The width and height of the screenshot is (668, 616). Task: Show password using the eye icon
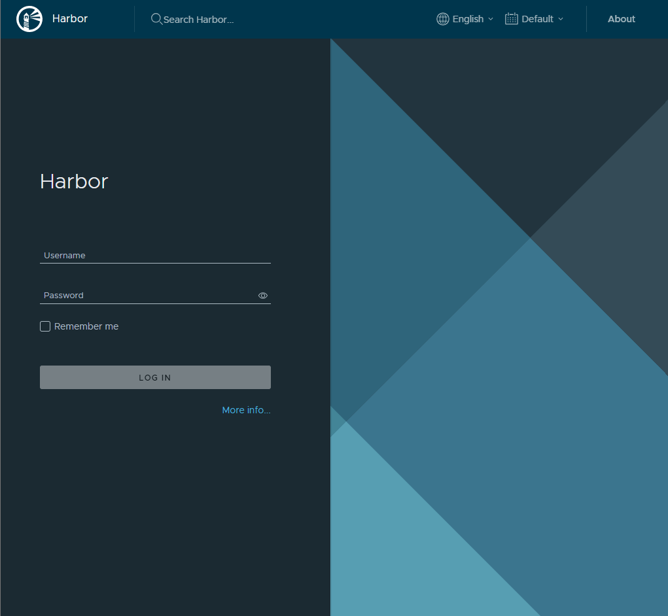[263, 296]
